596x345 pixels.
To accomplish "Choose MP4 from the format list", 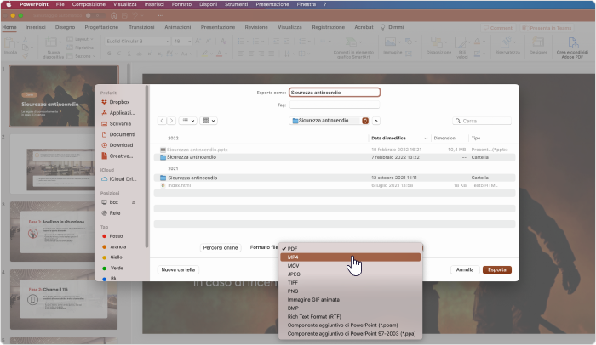I will coord(349,257).
